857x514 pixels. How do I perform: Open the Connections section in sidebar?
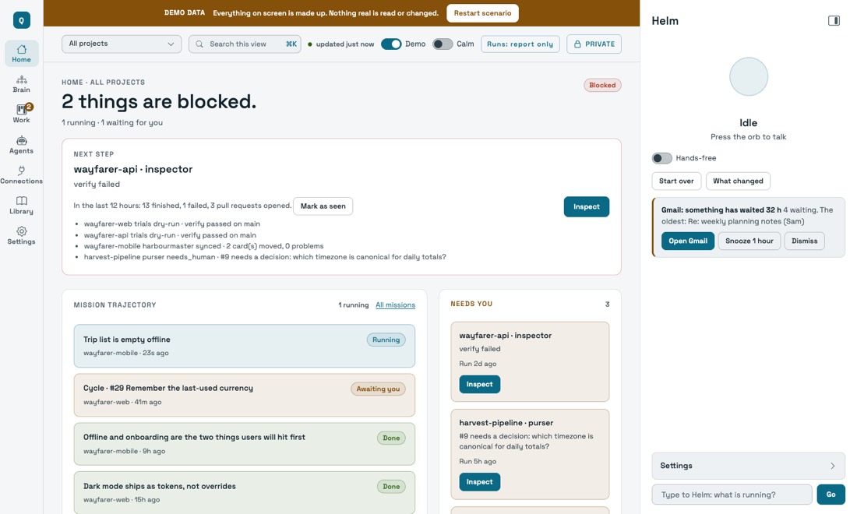click(x=21, y=174)
